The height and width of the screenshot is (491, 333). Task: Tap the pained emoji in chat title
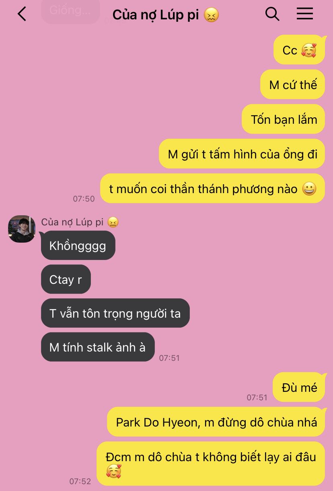pyautogui.click(x=212, y=15)
